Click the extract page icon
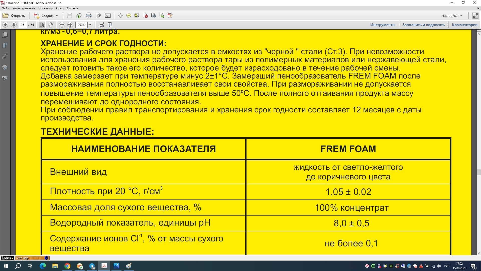Viewport: 481px width, 271px height. coord(162,16)
